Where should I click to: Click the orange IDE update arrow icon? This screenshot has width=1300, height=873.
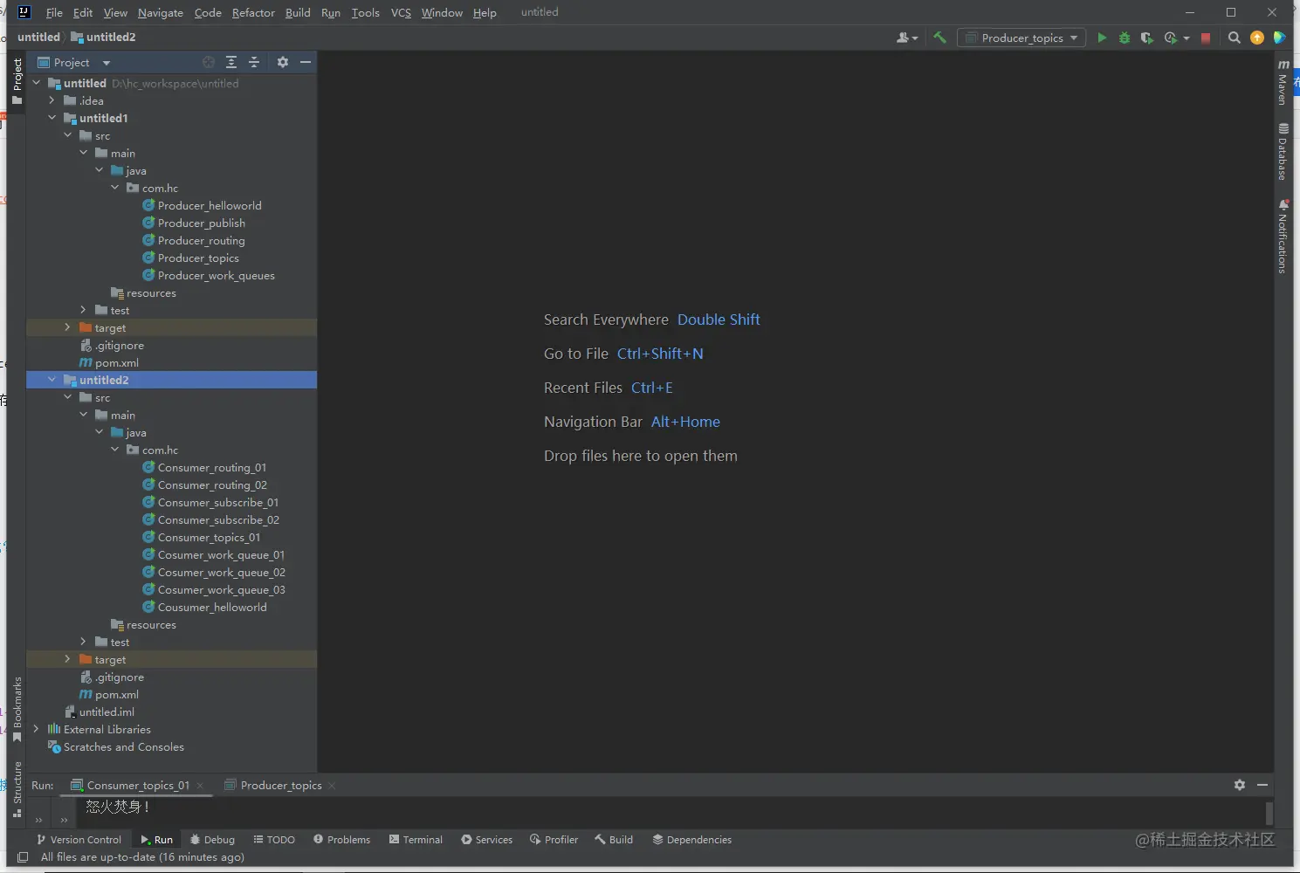pos(1257,38)
